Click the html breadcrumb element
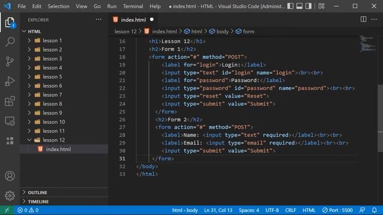 197,32
